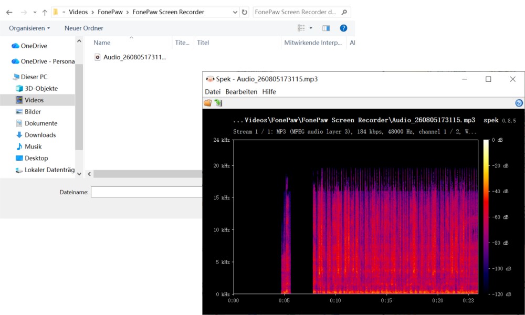
Task: Open the view options dropdown arrow
Action: [311, 28]
